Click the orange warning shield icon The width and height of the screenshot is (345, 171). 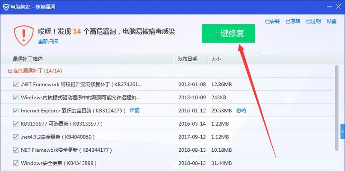pyautogui.click(x=24, y=35)
